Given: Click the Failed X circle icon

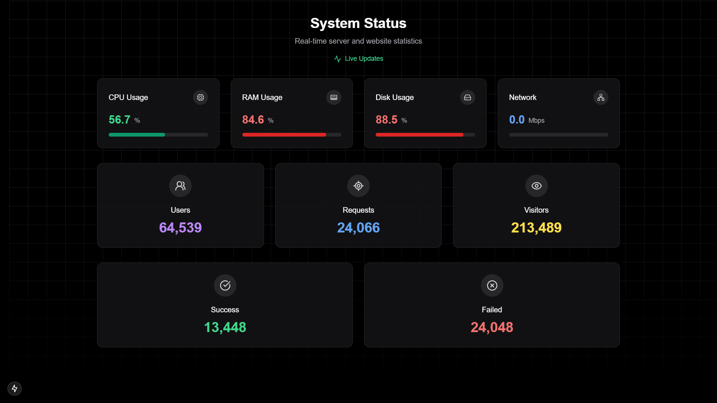Looking at the screenshot, I should (492, 285).
